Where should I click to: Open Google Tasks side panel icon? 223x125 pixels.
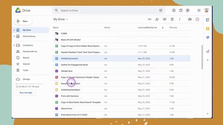click(x=208, y=37)
